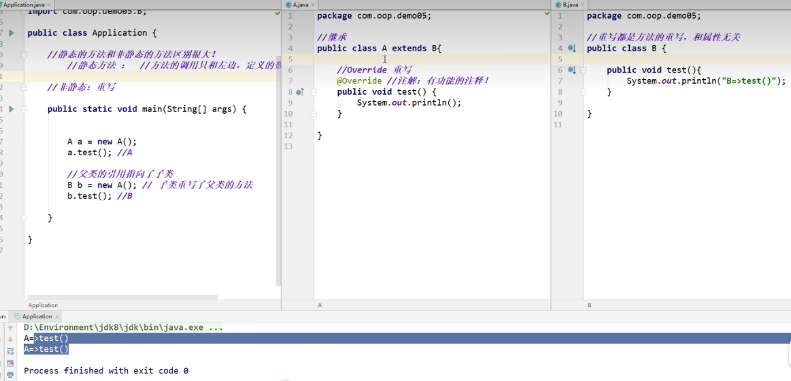Click the 'A a = new A();' line
This screenshot has width=791, height=381.
coord(102,141)
